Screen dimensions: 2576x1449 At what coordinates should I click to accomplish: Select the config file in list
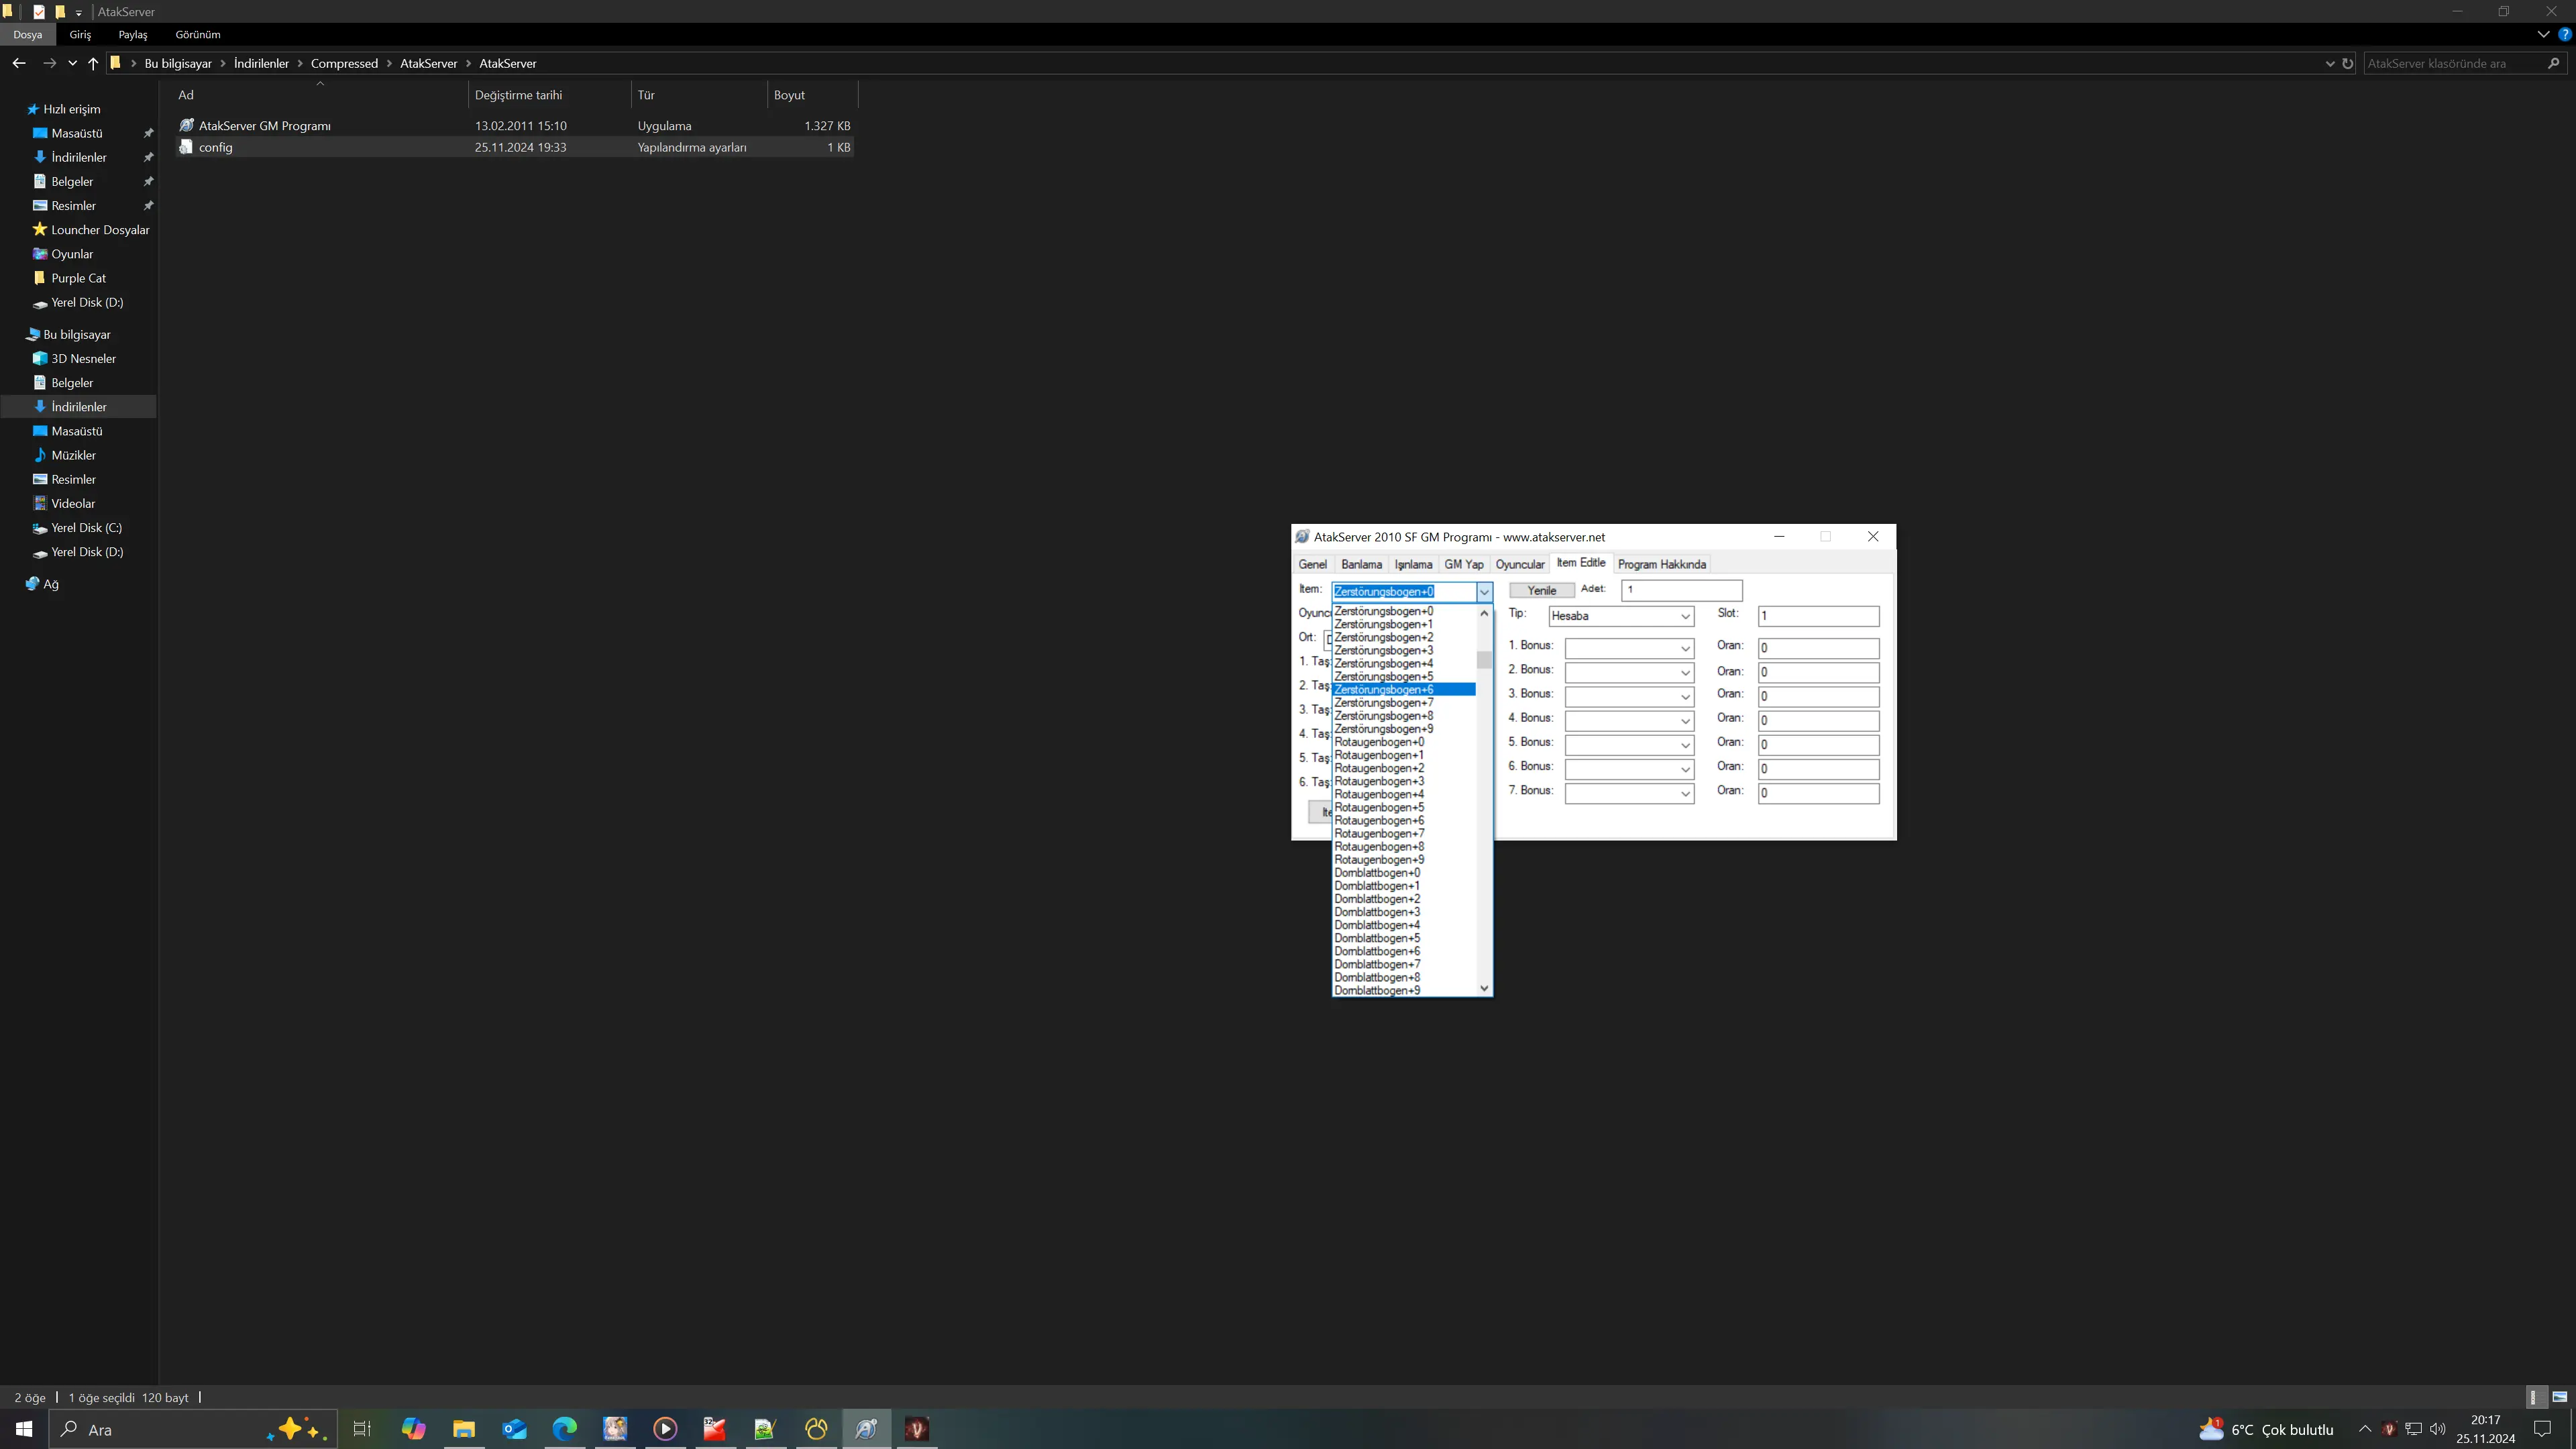[x=216, y=147]
